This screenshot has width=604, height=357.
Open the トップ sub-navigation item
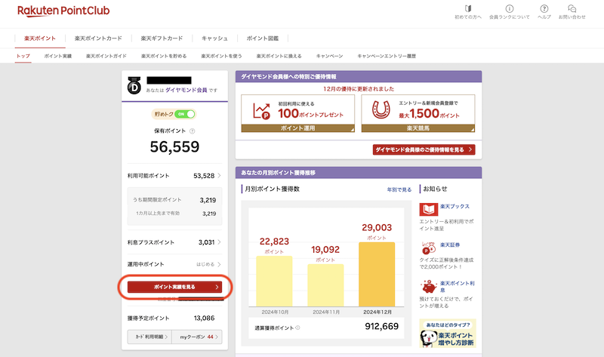23,56
